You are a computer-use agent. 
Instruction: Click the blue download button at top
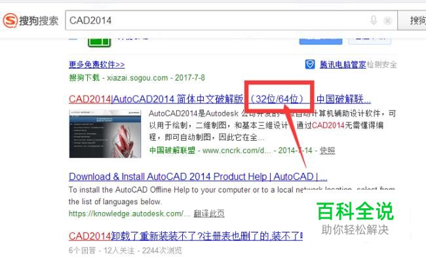pos(320,41)
